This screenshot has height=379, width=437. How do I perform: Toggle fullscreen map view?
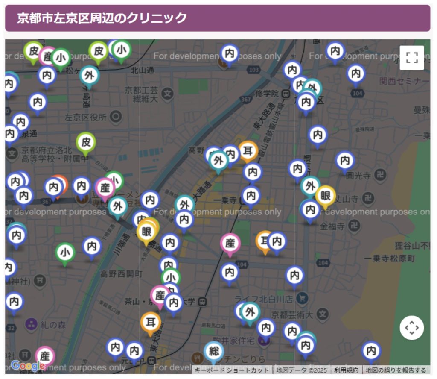[x=411, y=58]
